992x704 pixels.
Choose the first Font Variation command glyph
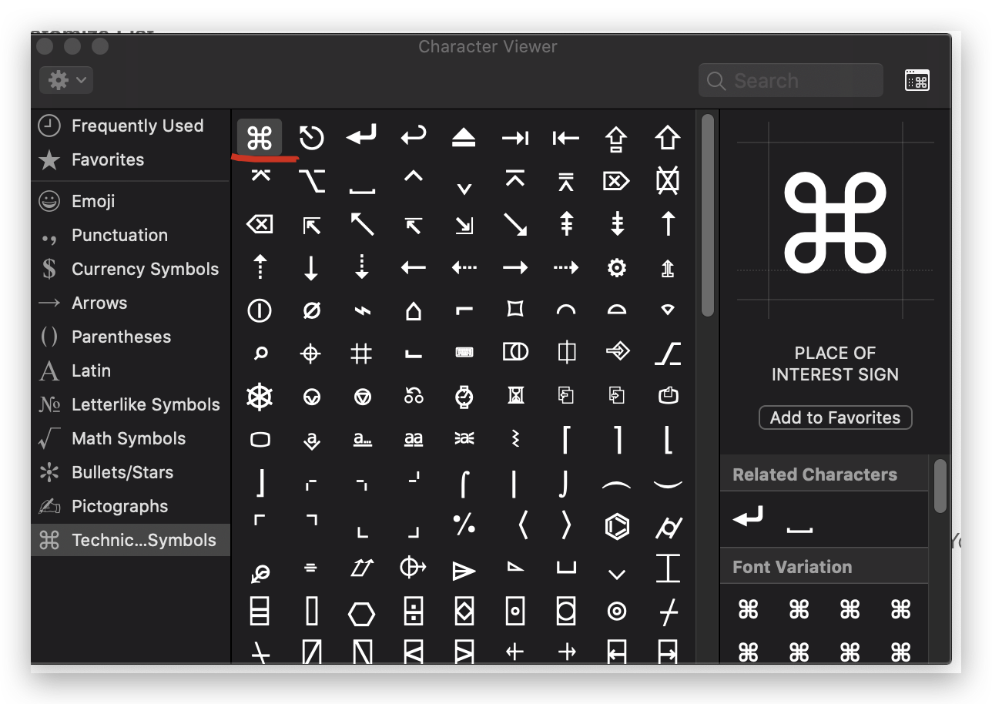[x=749, y=610]
